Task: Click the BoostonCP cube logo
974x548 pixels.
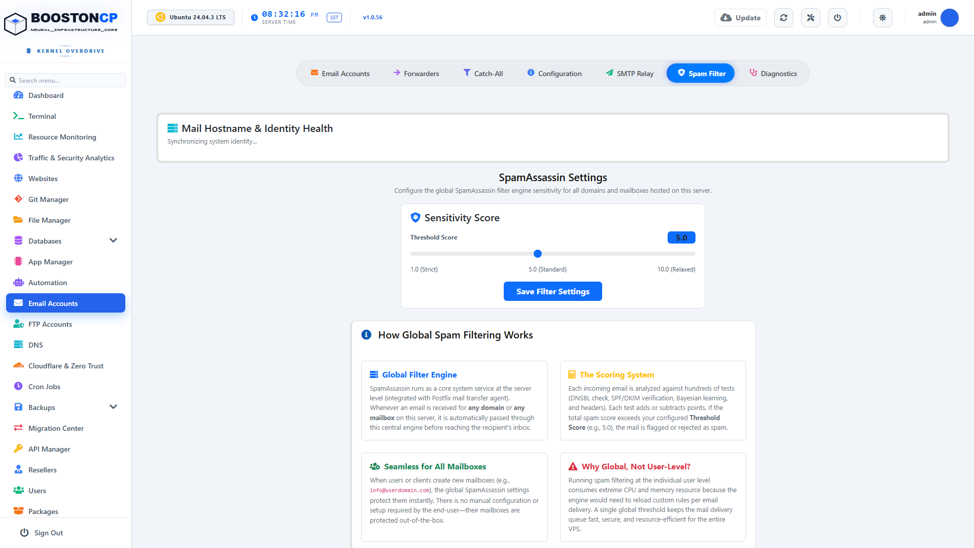Action: click(x=15, y=24)
